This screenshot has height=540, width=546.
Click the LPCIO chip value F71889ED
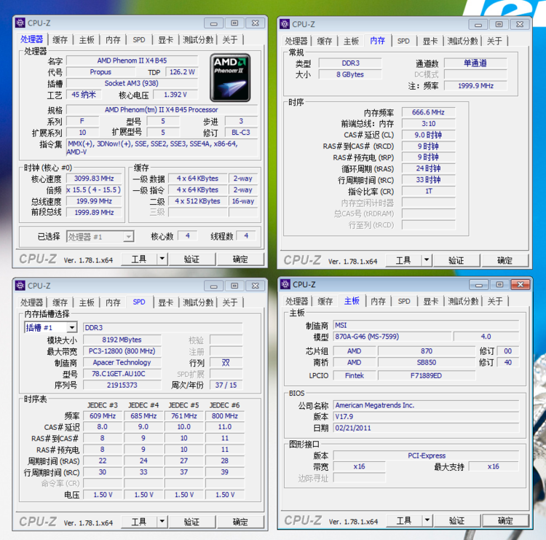click(427, 375)
